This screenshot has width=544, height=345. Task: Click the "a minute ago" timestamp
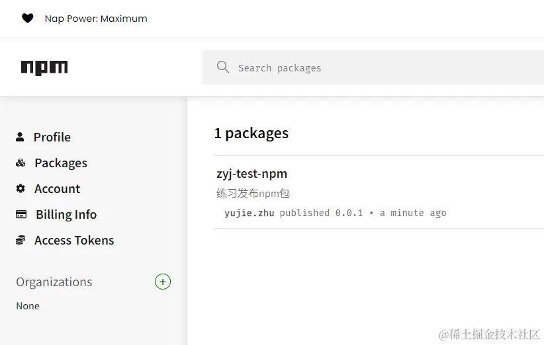[x=413, y=213]
